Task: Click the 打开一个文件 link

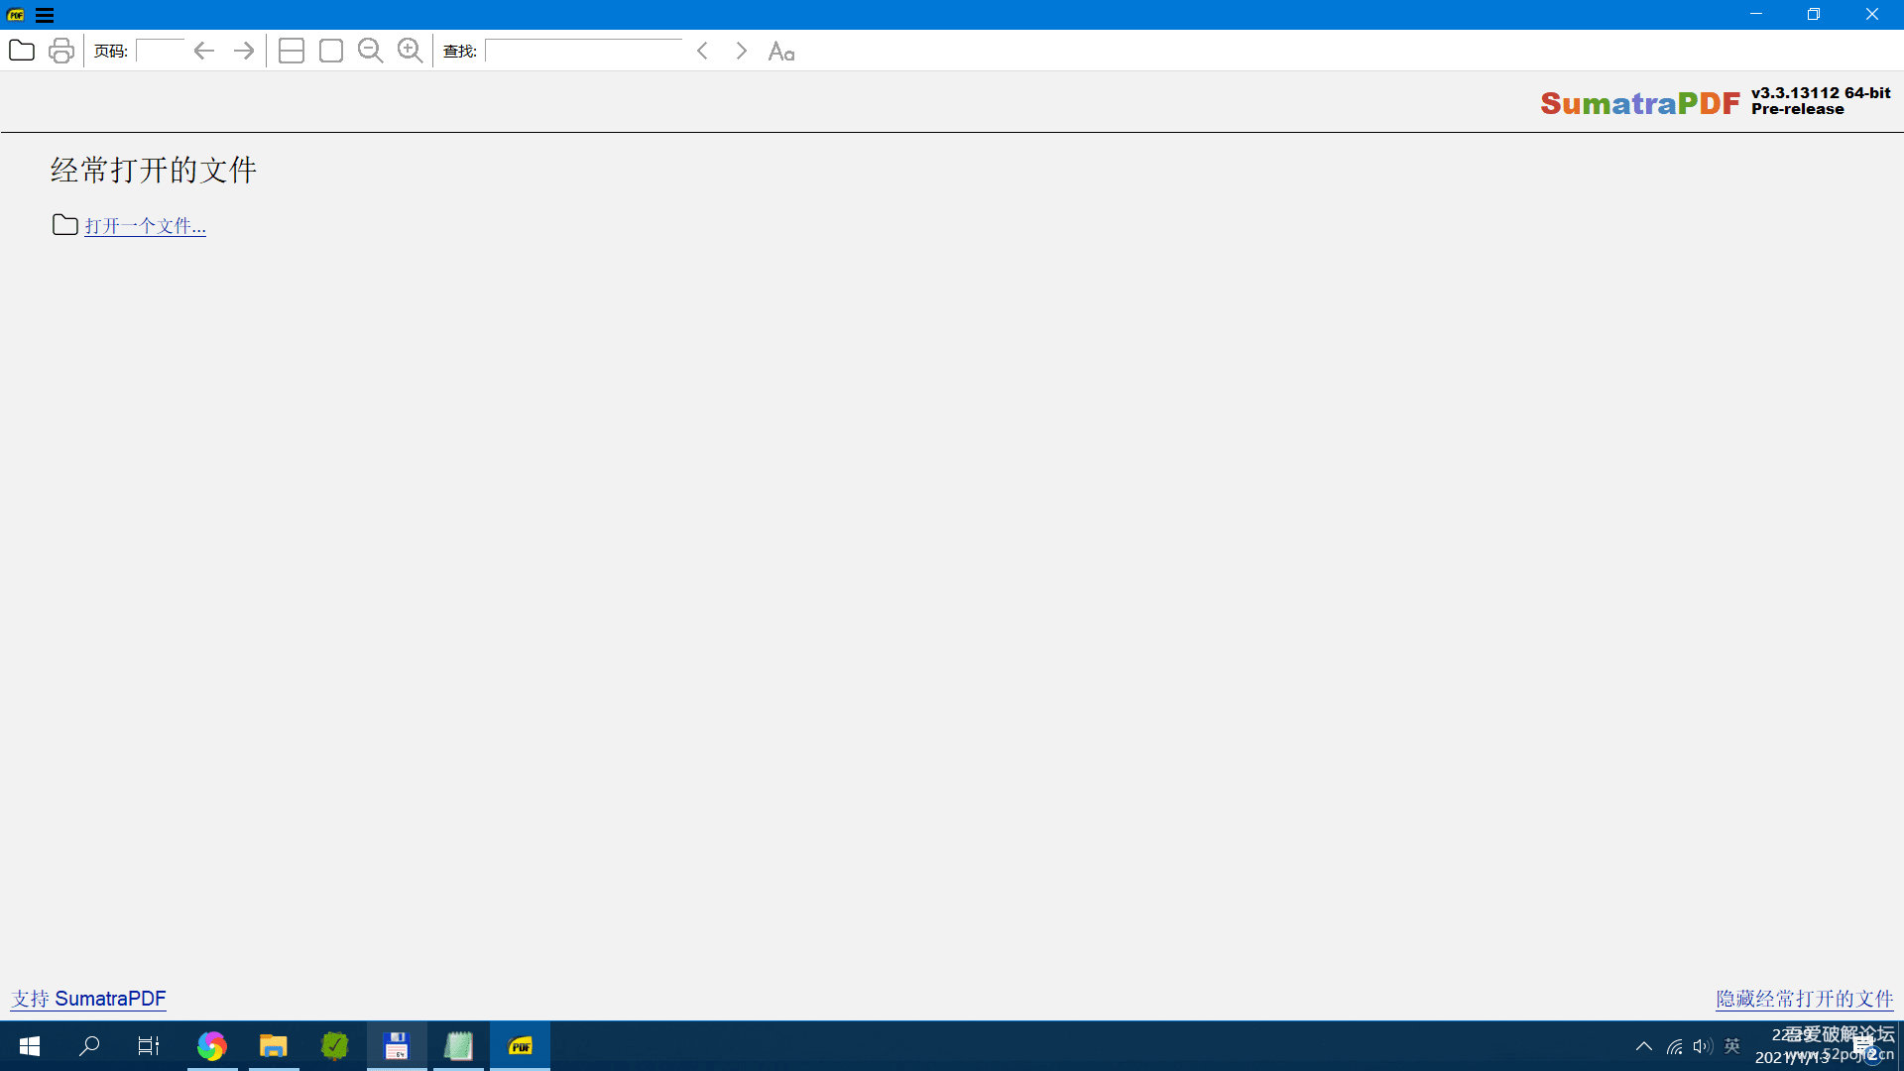Action: click(145, 226)
